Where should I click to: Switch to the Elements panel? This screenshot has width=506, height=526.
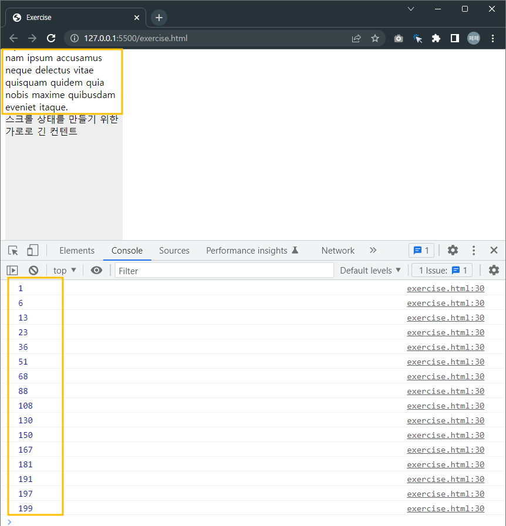(x=76, y=250)
